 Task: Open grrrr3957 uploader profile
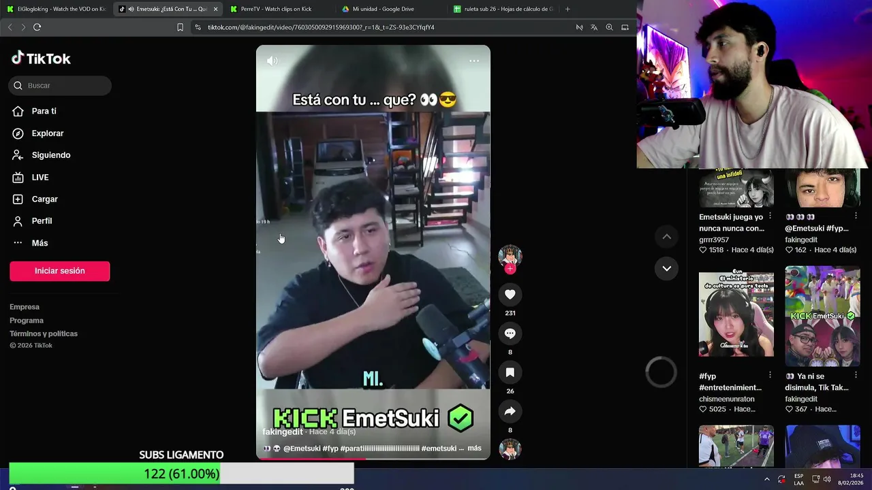(714, 240)
